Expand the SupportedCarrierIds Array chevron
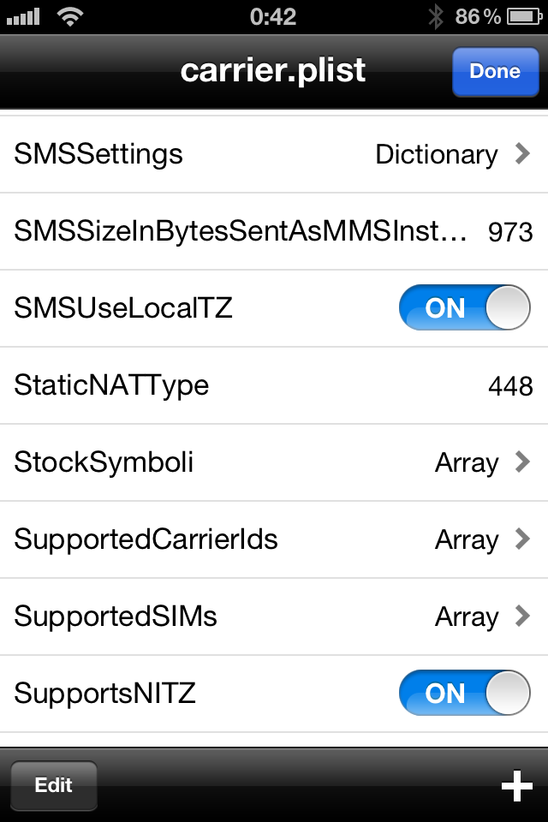This screenshot has height=822, width=548. 522,539
